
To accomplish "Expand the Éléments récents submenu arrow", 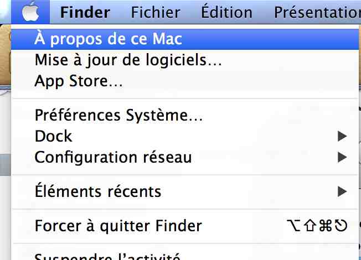I will point(342,191).
